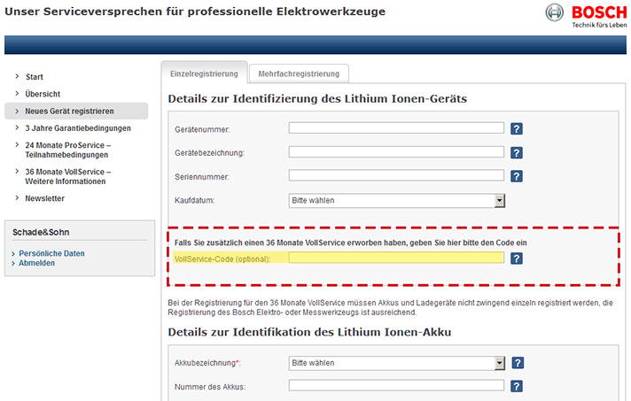Viewport: 631px width, 401px height.
Task: Open 3 Jahre Garantiebedingungen link
Action: click(78, 128)
